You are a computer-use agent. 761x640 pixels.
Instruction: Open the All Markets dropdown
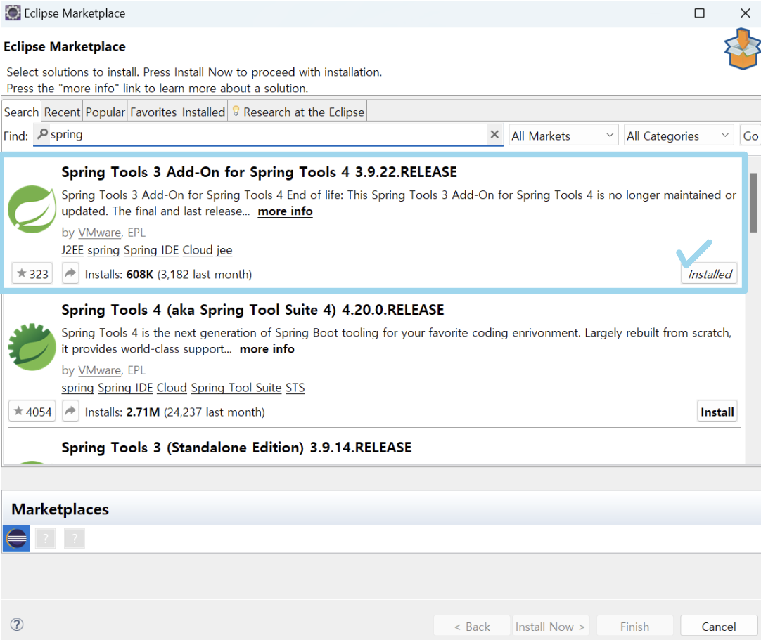pyautogui.click(x=563, y=136)
